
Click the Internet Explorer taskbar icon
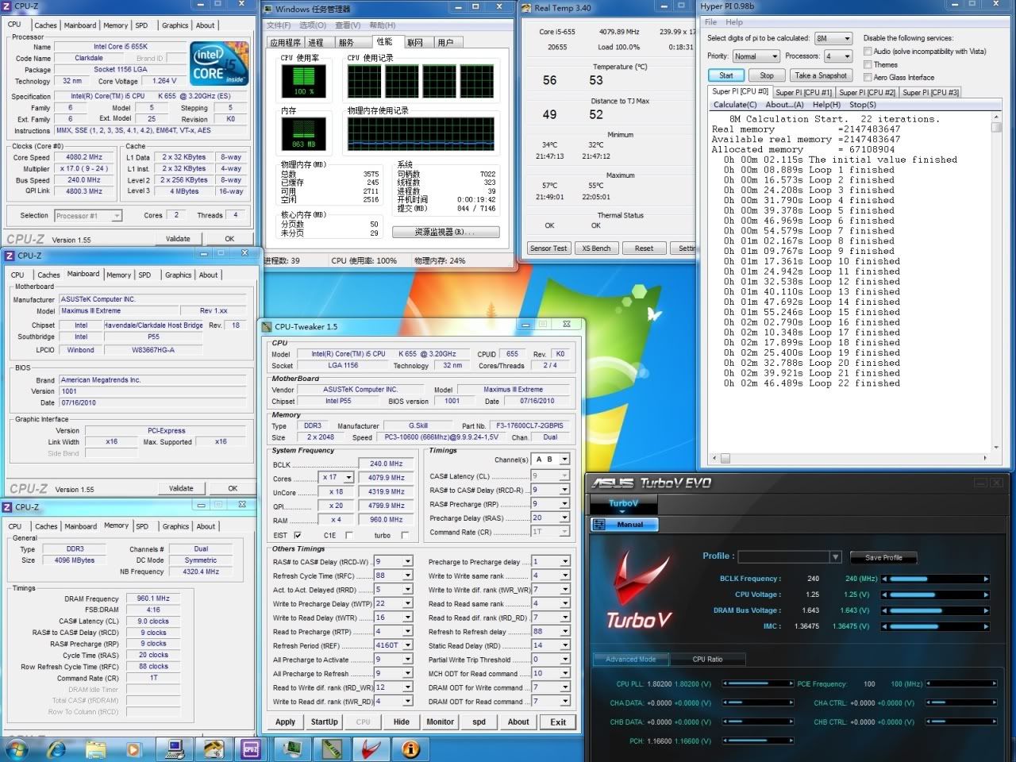click(x=57, y=749)
